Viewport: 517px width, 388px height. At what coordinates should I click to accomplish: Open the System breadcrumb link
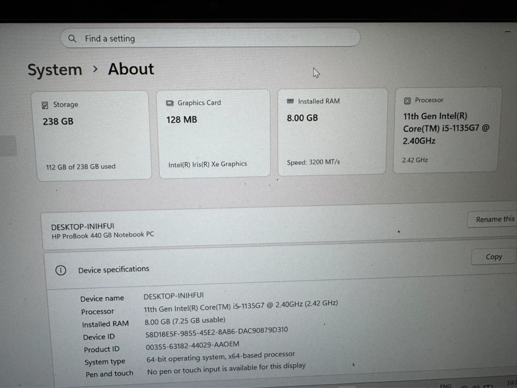click(x=55, y=70)
